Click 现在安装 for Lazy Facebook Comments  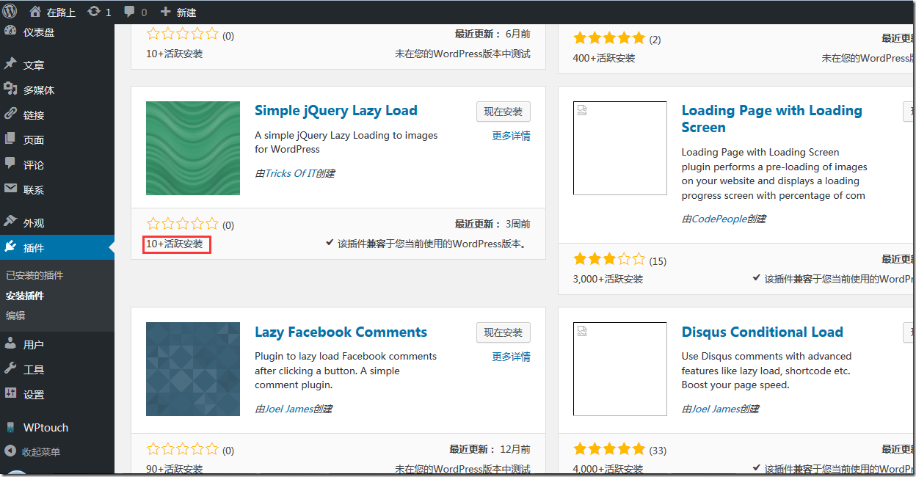503,332
